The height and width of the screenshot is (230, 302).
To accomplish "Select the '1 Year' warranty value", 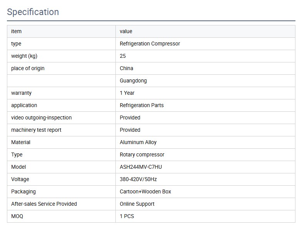I will [x=127, y=93].
